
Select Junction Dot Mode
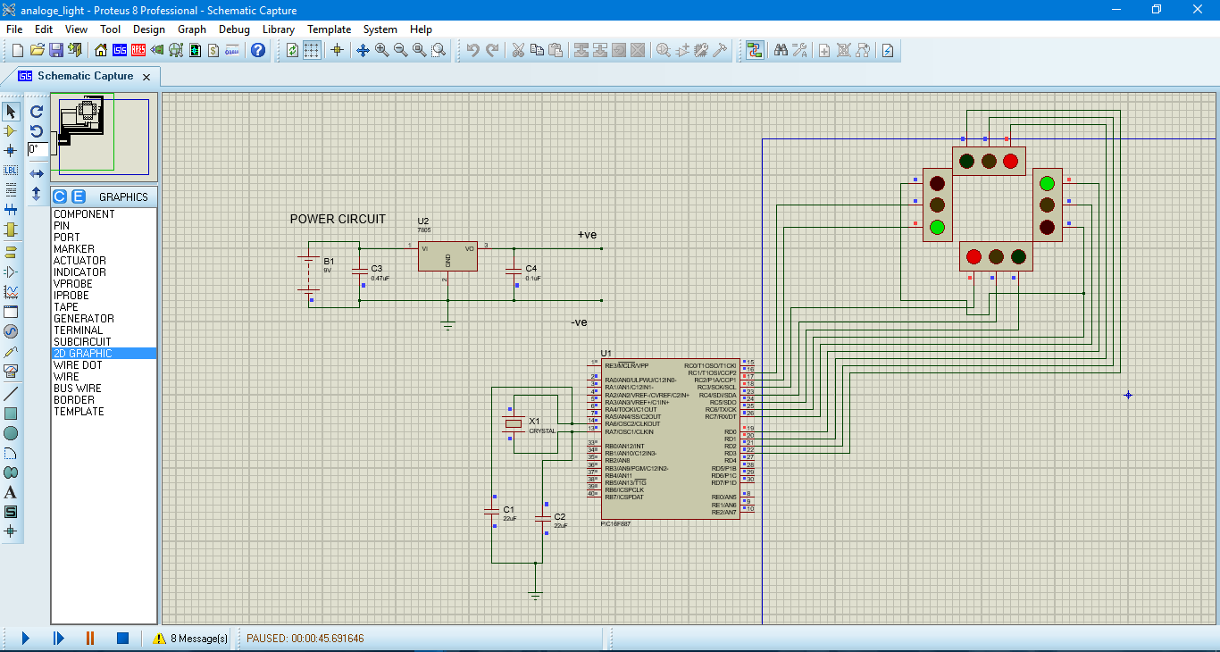(x=11, y=150)
